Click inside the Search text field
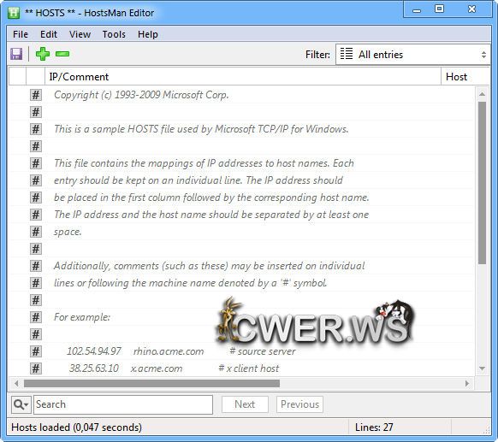The image size is (498, 442). pyautogui.click(x=123, y=404)
